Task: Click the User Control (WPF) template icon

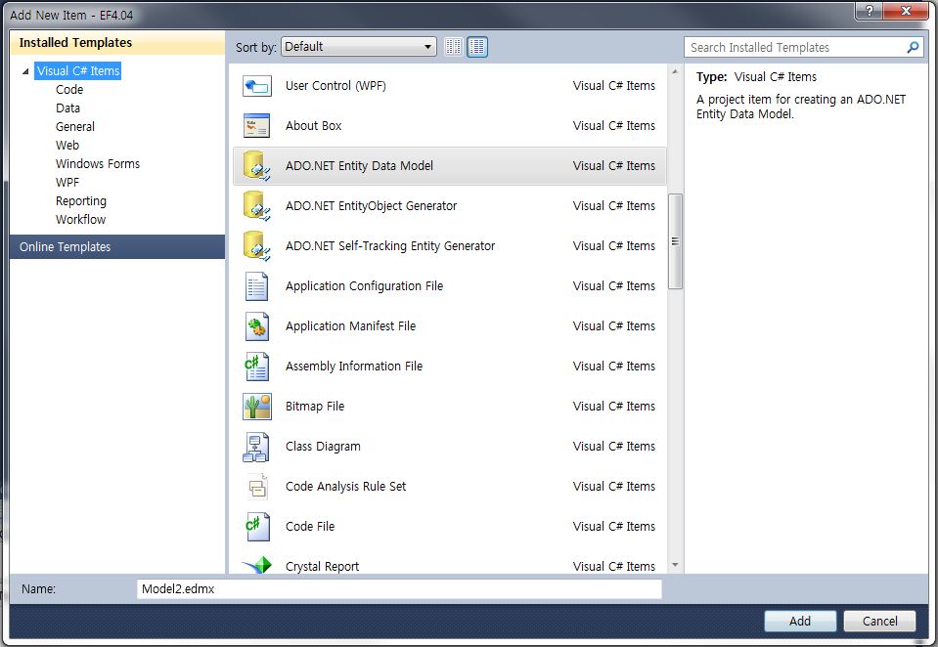Action: click(257, 86)
